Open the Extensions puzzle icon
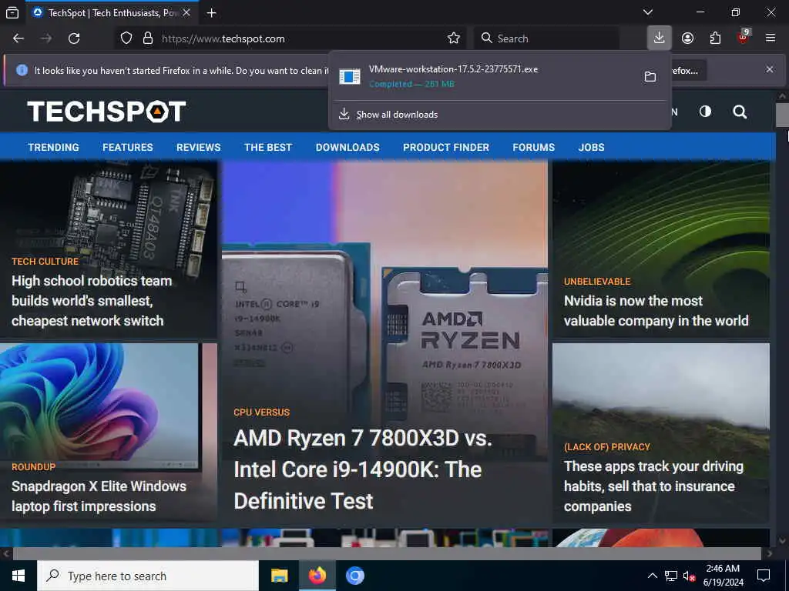 [x=715, y=38]
